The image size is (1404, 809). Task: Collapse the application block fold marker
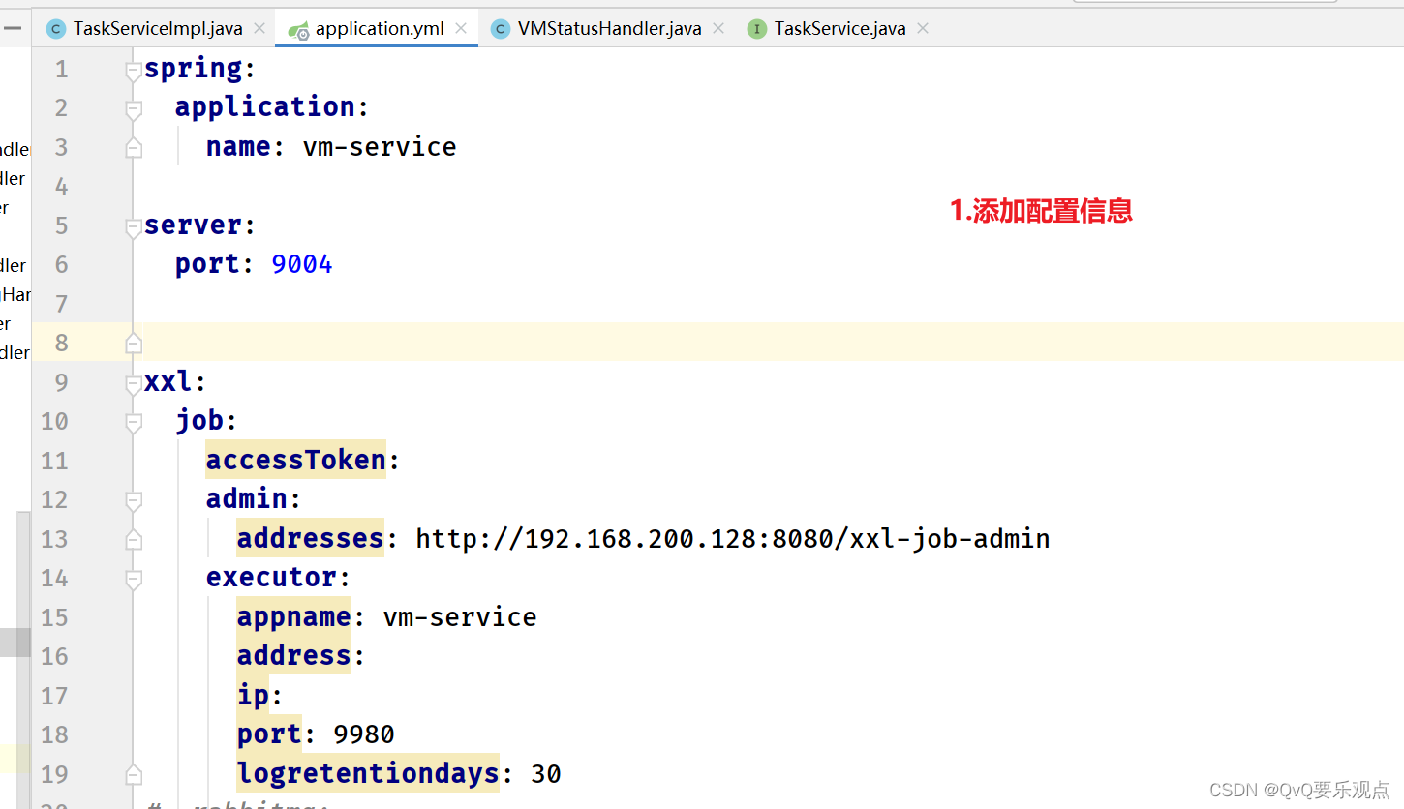point(134,109)
